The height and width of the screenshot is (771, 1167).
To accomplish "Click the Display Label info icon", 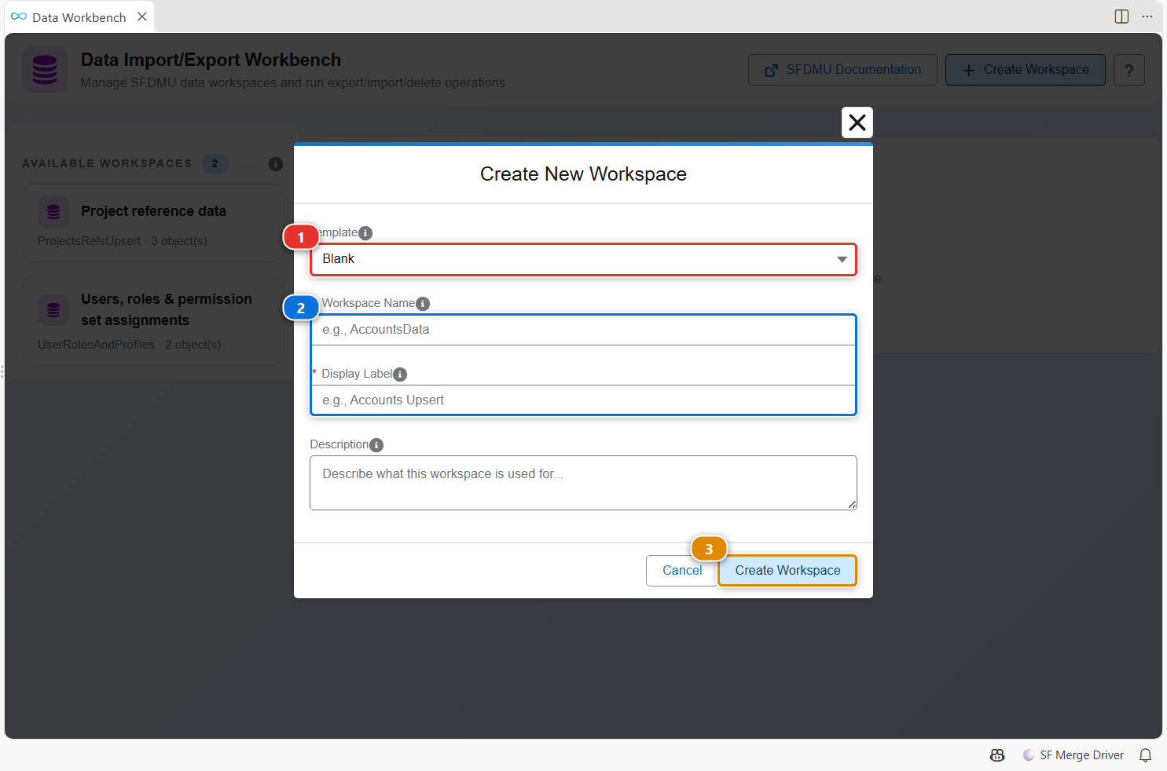I will (400, 375).
